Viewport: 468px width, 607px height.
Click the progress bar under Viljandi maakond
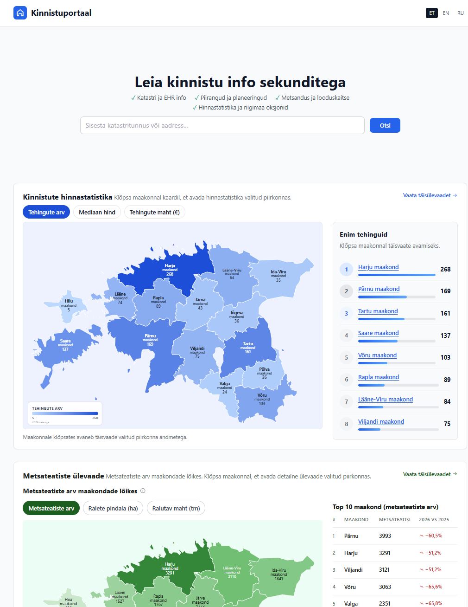point(398,429)
